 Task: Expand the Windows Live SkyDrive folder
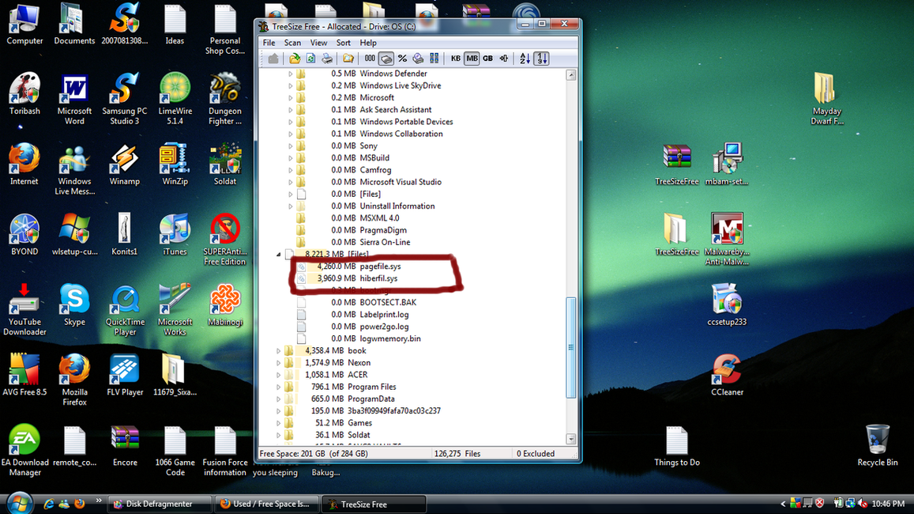pos(290,85)
